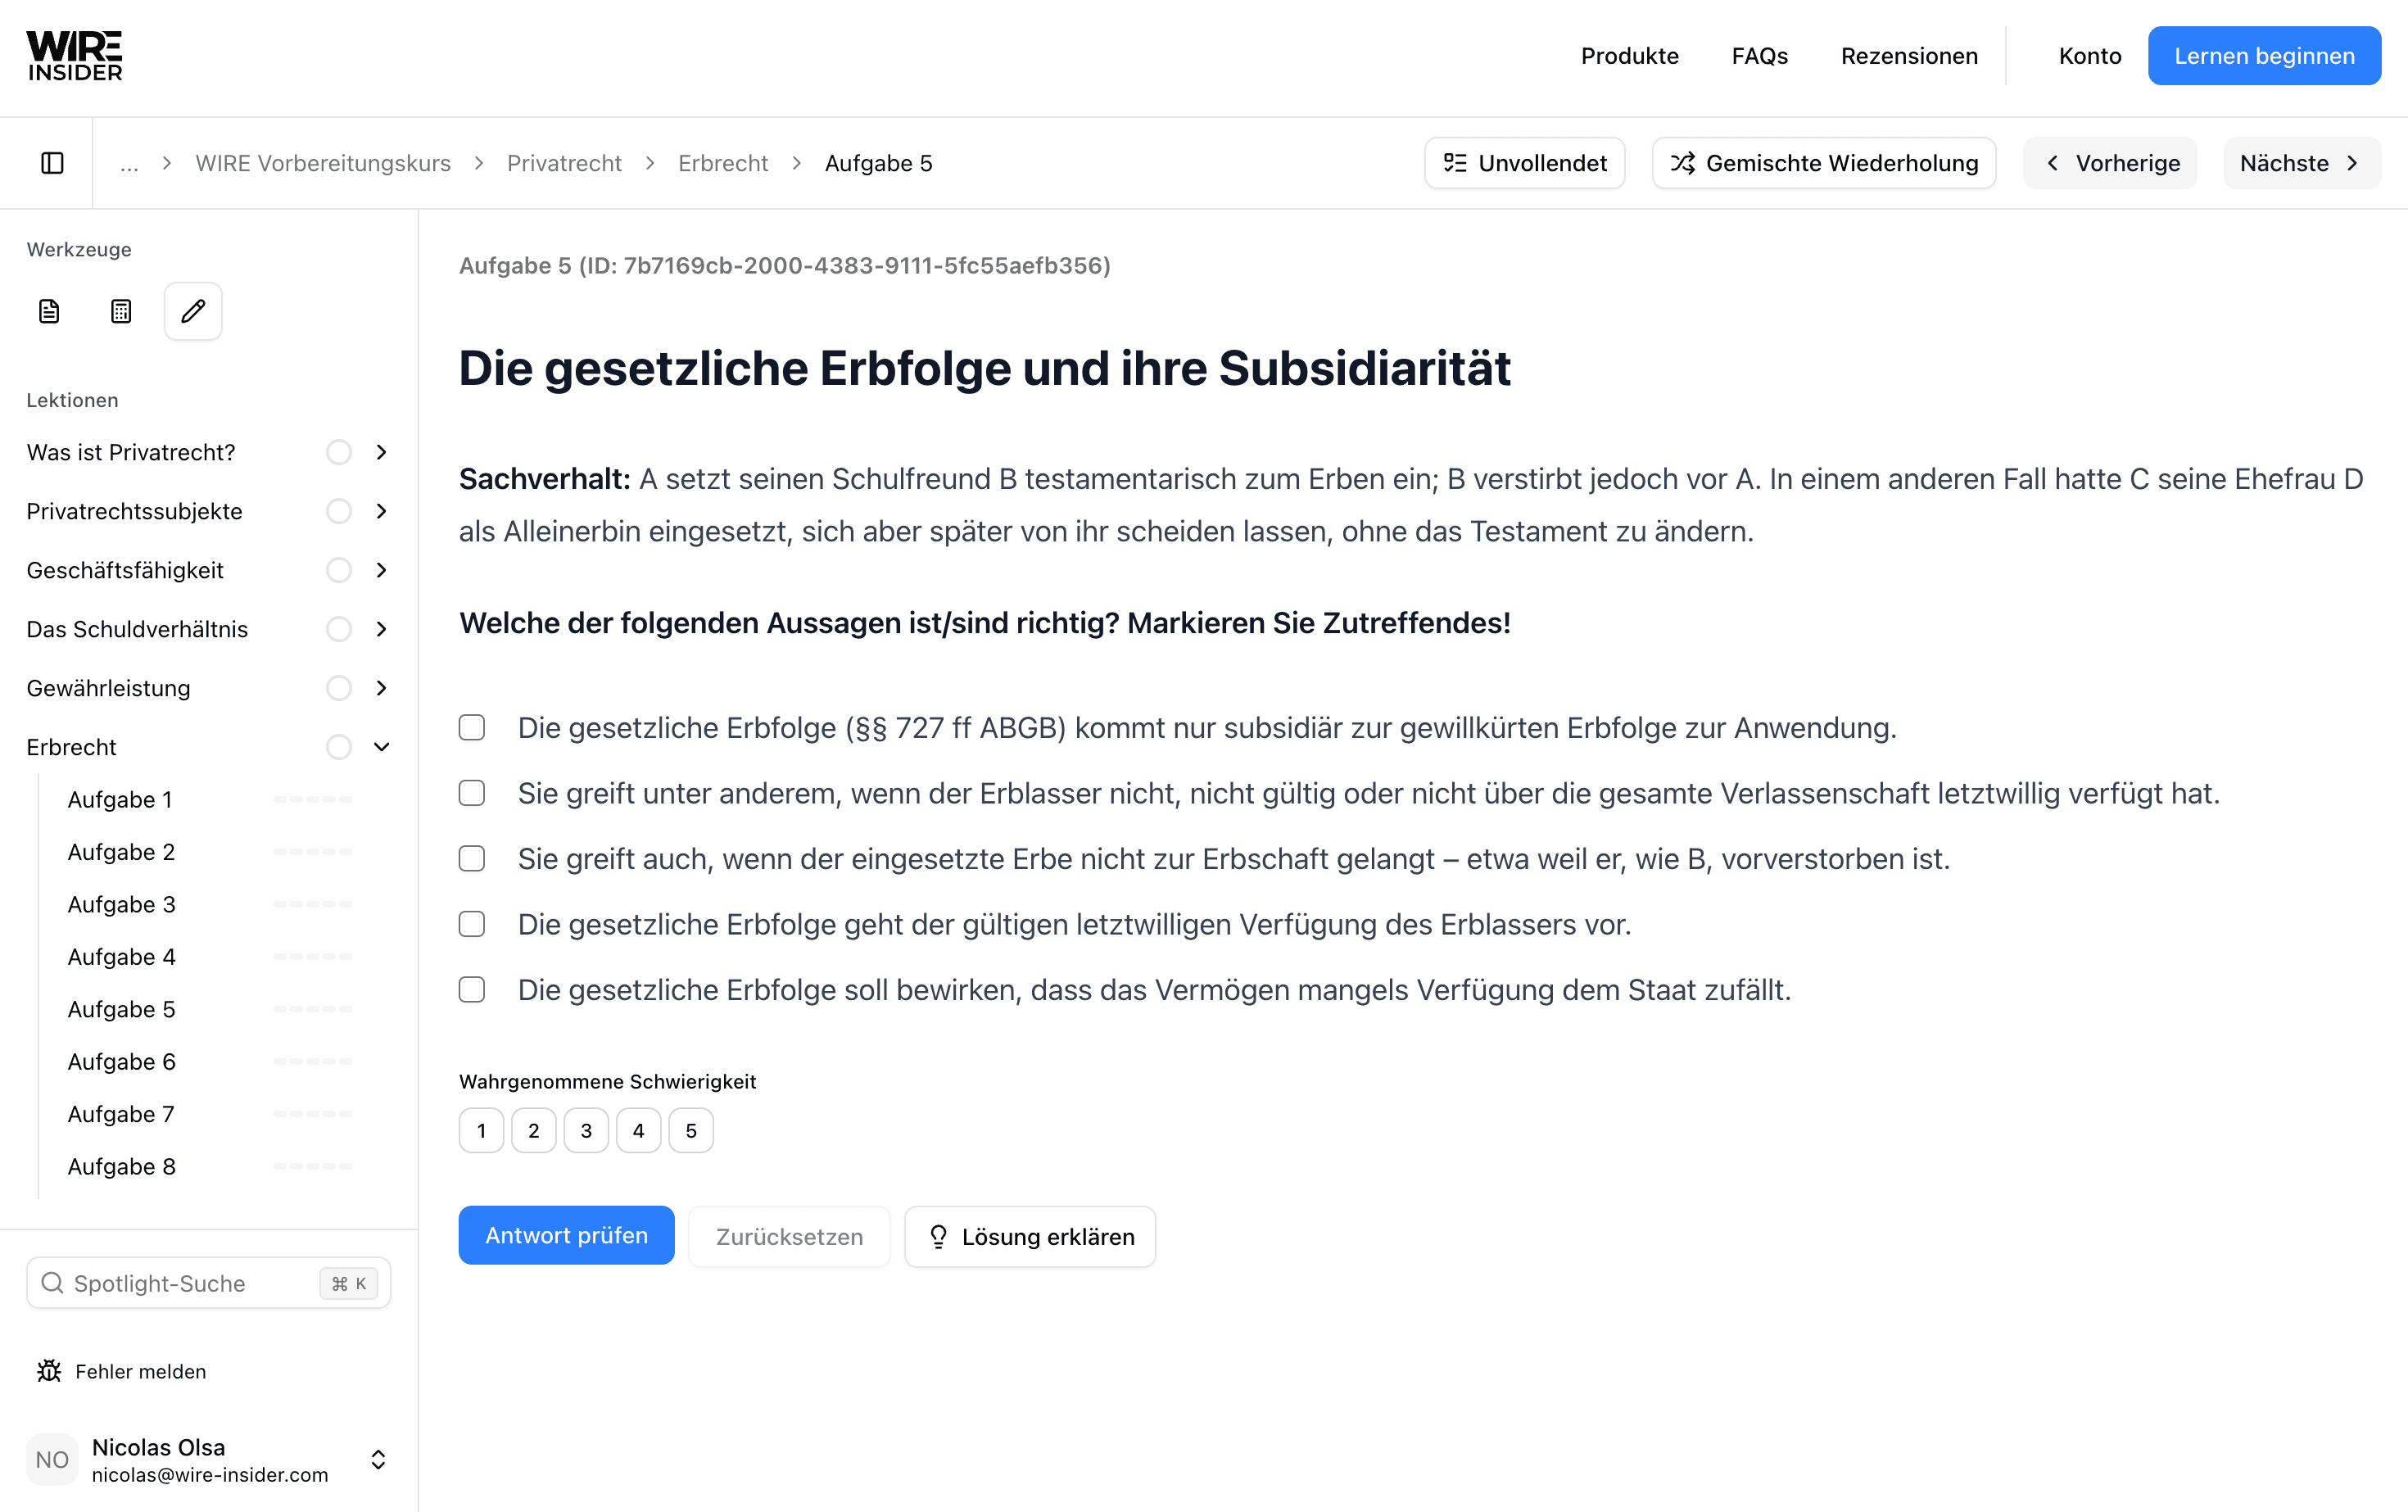Image resolution: width=2408 pixels, height=1512 pixels.
Task: Toggle Erbrecht lesson completion circle
Action: tap(339, 747)
